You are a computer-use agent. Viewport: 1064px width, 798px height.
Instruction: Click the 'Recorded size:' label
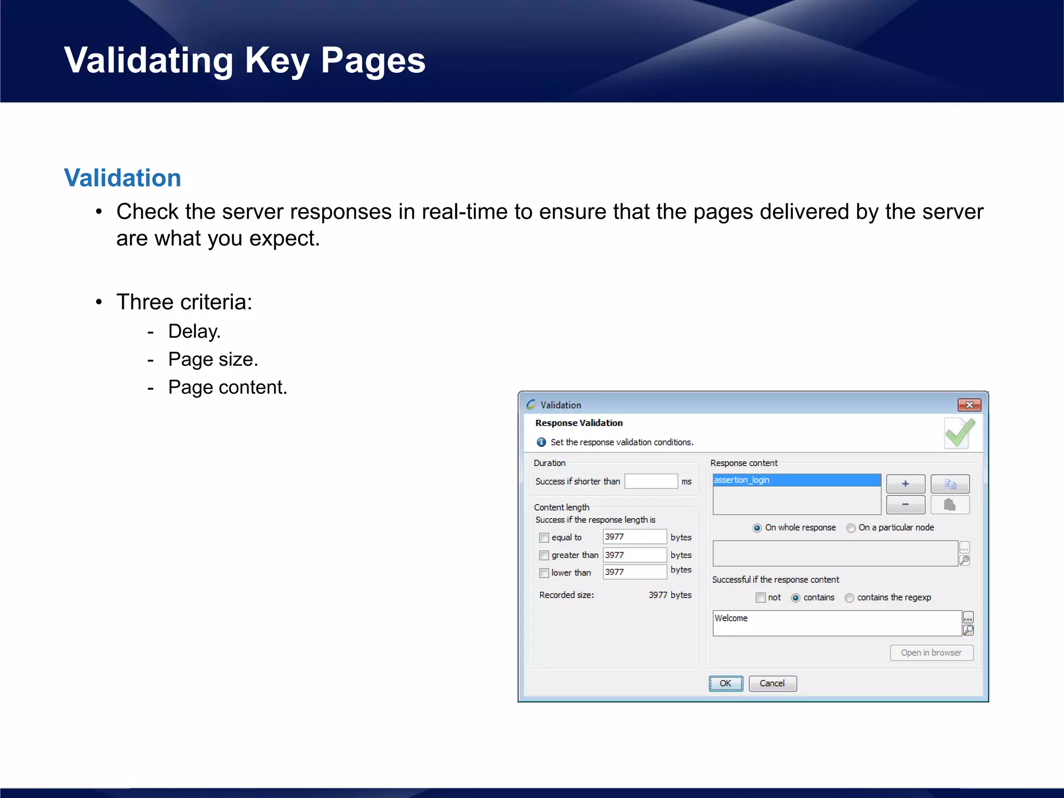click(x=566, y=595)
